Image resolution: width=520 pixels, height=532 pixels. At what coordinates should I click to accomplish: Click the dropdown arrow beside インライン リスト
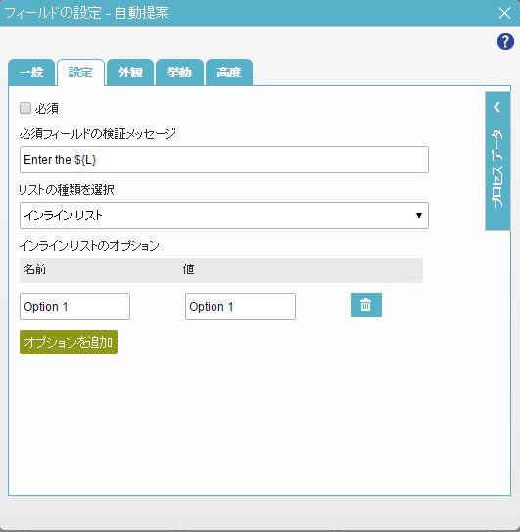click(419, 216)
